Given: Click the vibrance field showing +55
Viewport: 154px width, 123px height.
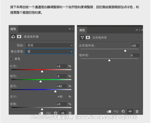Looking at the screenshot, I should click(x=135, y=46).
